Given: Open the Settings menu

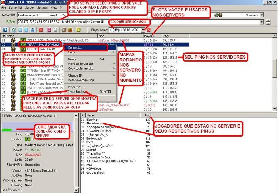Looking at the screenshot, I should tap(42, 8).
